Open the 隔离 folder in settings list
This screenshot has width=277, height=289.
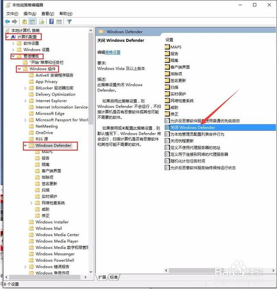point(172,60)
